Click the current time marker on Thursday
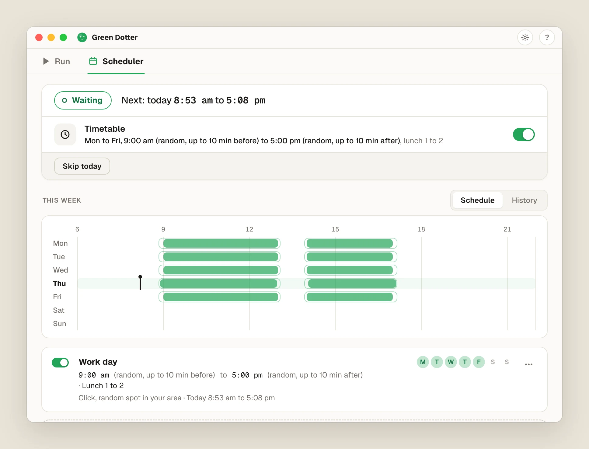The image size is (589, 449). 140,283
